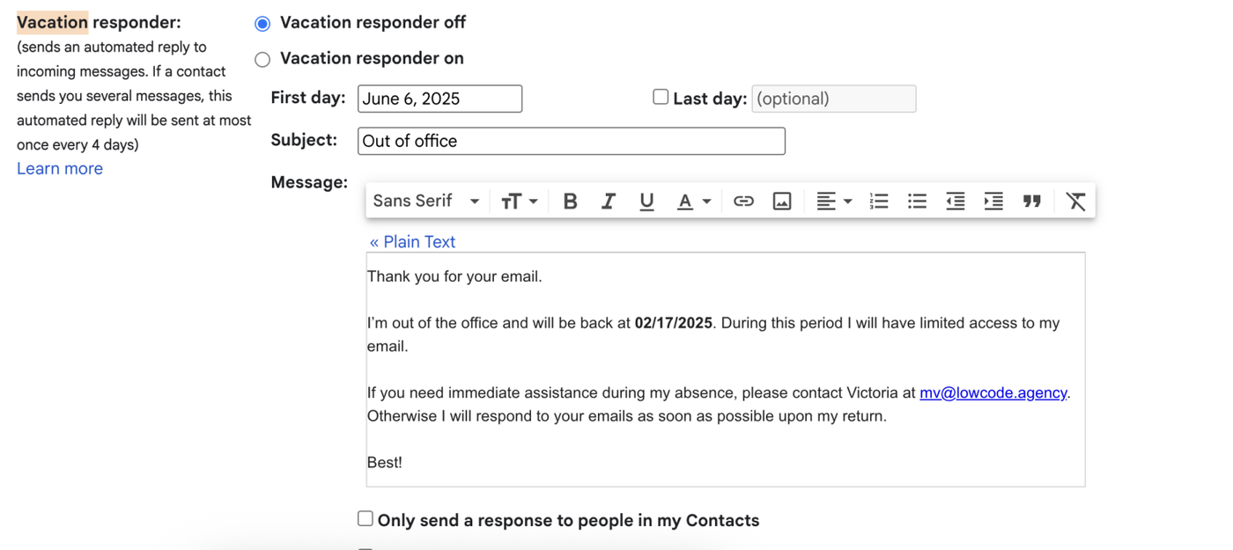The image size is (1233, 550).
Task: Insert a link in the message
Action: (x=743, y=202)
